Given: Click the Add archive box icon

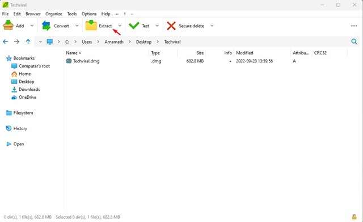Looking at the screenshot, I should (8, 25).
